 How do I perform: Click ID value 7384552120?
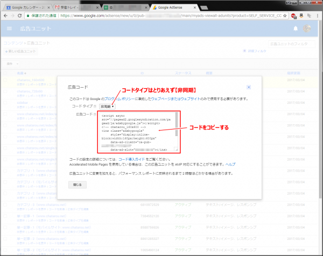[150, 216]
